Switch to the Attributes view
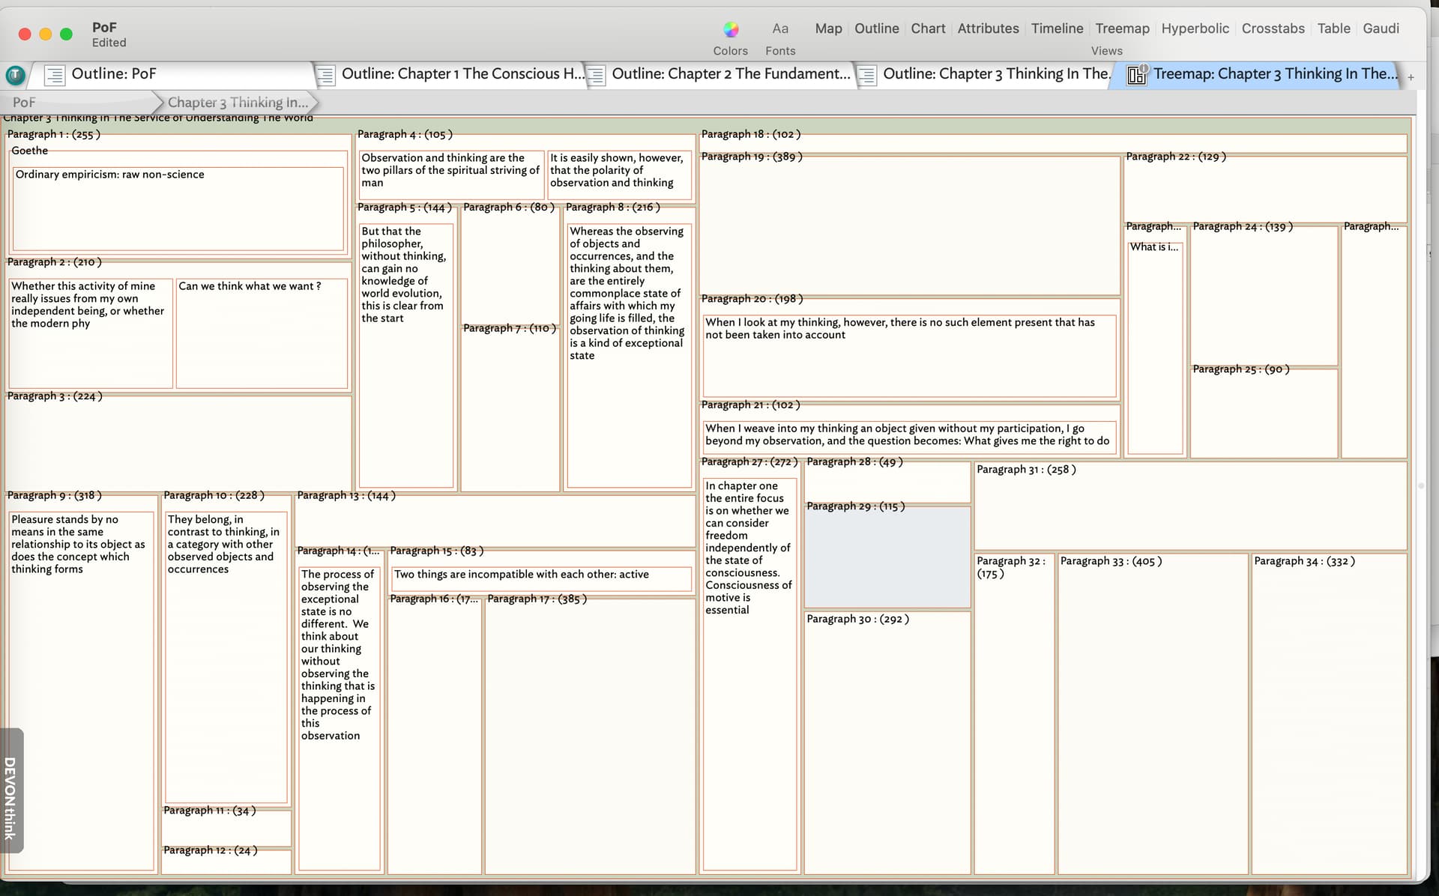The width and height of the screenshot is (1439, 896). [988, 28]
